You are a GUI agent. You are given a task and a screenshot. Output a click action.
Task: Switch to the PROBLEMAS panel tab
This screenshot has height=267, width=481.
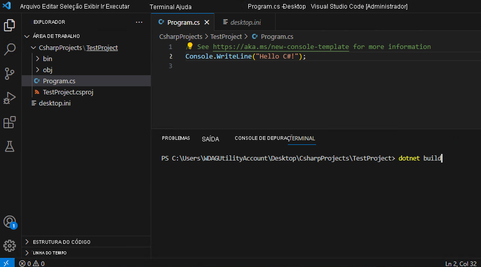pyautogui.click(x=176, y=138)
